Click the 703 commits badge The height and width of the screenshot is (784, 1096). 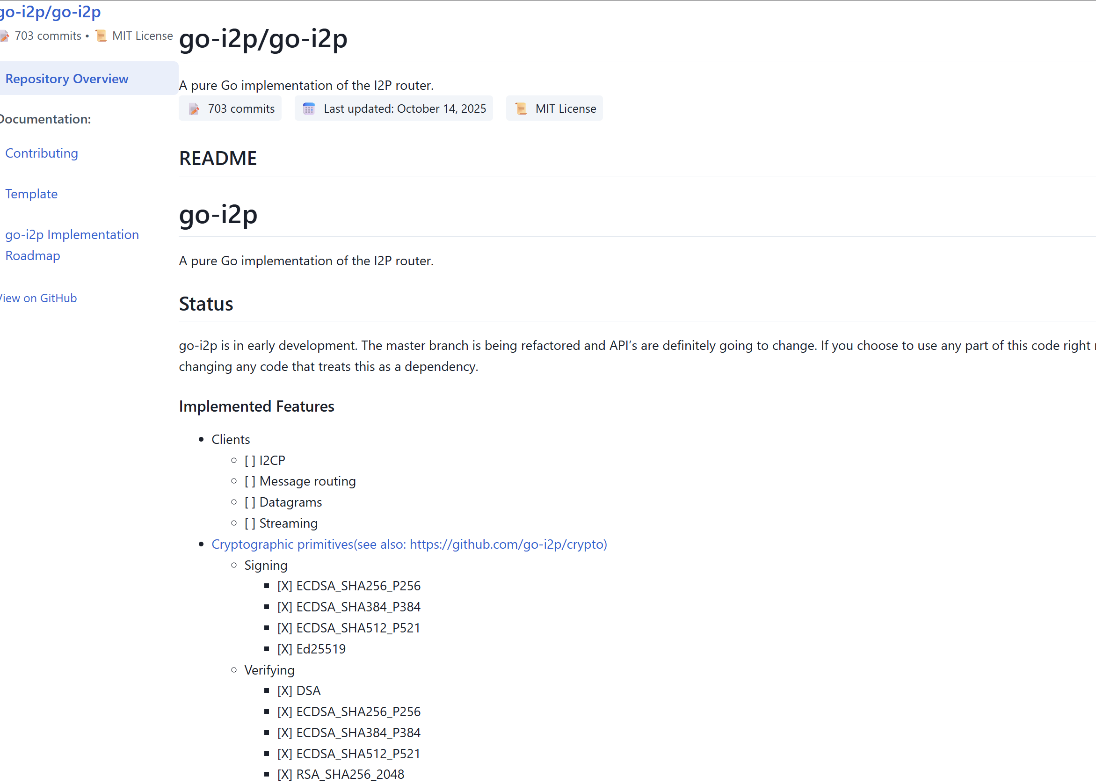pyautogui.click(x=241, y=109)
